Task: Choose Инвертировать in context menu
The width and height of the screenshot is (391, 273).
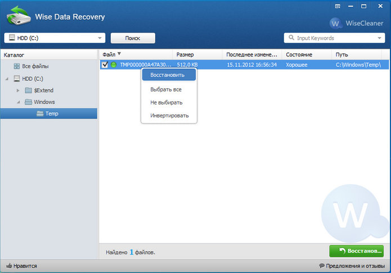Action: click(169, 116)
